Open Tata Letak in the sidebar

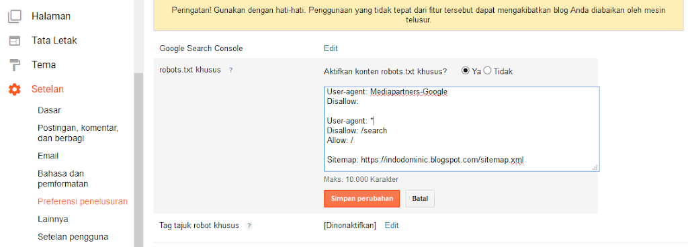54,41
